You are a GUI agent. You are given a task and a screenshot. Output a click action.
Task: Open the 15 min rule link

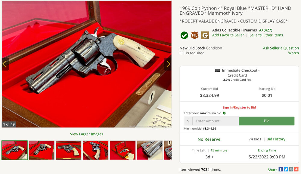pyautogui.click(x=219, y=150)
